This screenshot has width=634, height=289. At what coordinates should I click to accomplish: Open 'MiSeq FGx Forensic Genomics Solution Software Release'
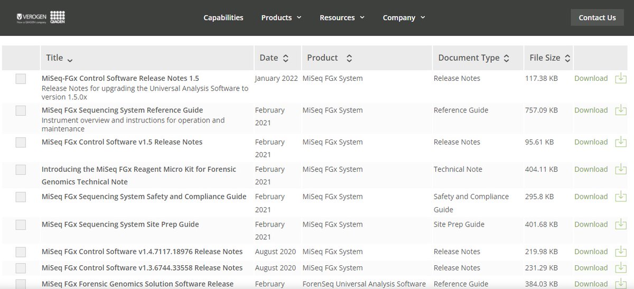(x=137, y=284)
